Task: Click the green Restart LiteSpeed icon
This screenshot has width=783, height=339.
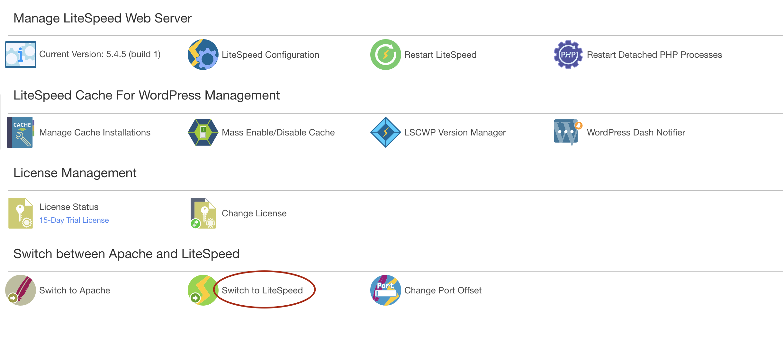Action: (x=385, y=55)
